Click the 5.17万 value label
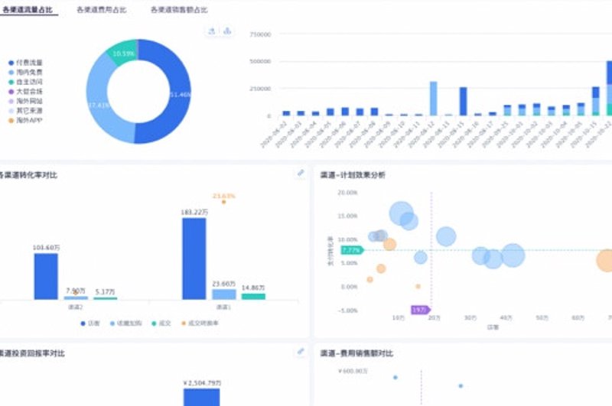Screen dimensions: 612x406 pyautogui.click(x=105, y=292)
